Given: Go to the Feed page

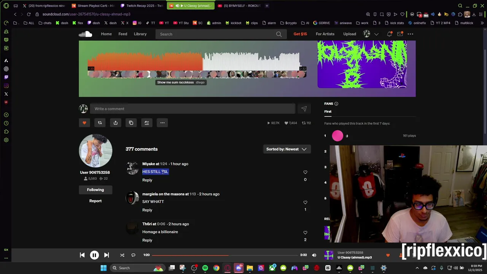Looking at the screenshot, I should (x=123, y=34).
